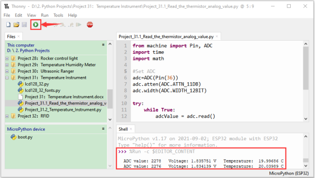
Task: Open the Edit menu
Action: tap(18, 15)
